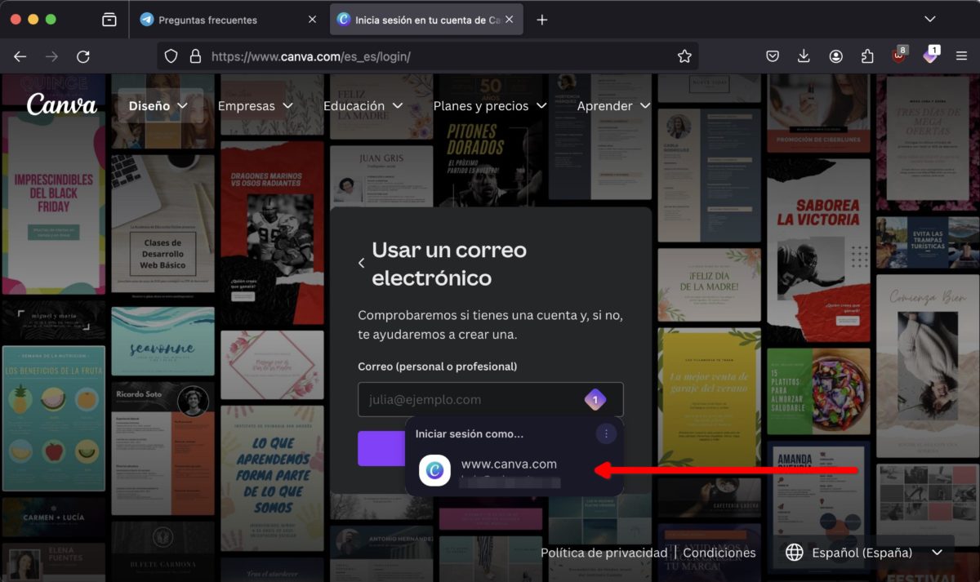This screenshot has width=980, height=582.
Task: Close the Preguntas frecuentes tab
Action: click(x=312, y=20)
